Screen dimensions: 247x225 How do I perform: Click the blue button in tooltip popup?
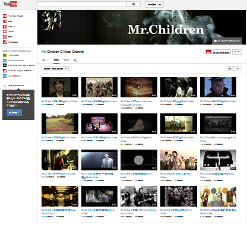coord(14,112)
